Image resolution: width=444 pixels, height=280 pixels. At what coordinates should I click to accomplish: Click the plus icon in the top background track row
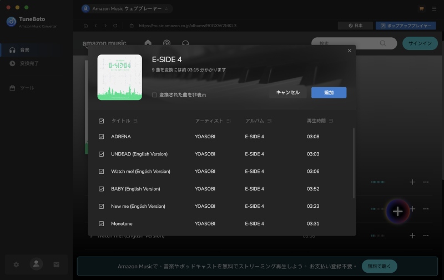click(412, 182)
